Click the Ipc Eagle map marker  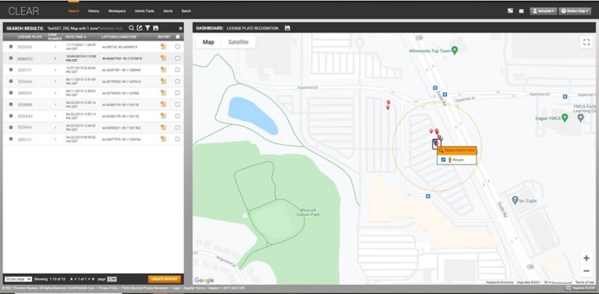pos(515,200)
